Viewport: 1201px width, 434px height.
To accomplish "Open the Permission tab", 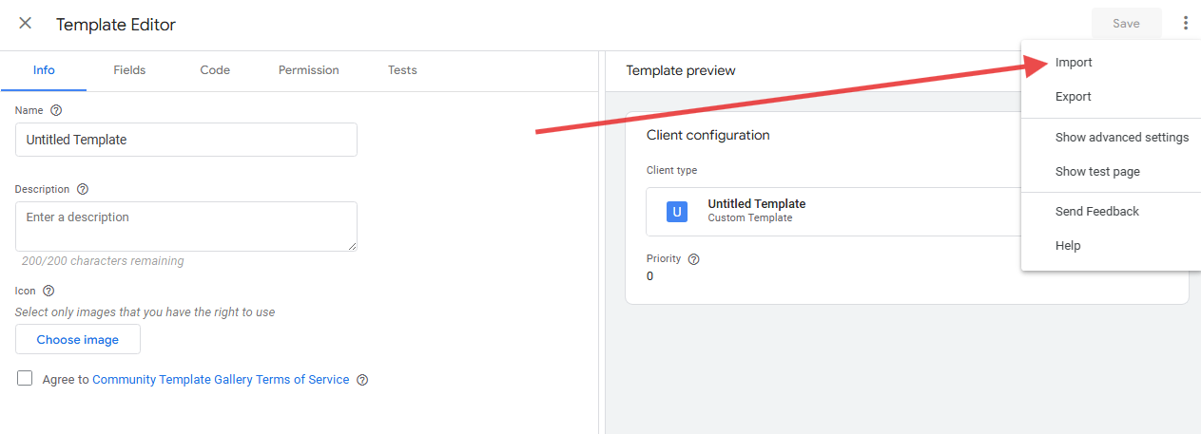I will (x=309, y=70).
